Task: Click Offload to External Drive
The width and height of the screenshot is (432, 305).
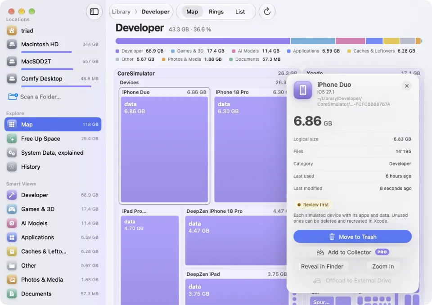Action: 352,280
